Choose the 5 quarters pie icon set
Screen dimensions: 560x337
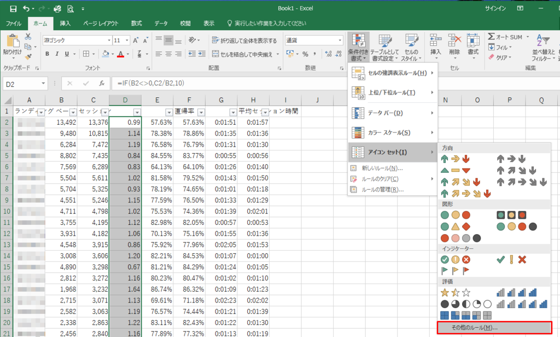[x=466, y=304]
